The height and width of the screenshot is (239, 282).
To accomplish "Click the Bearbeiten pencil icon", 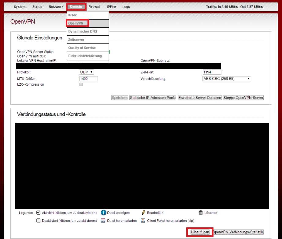I will coord(143,213).
